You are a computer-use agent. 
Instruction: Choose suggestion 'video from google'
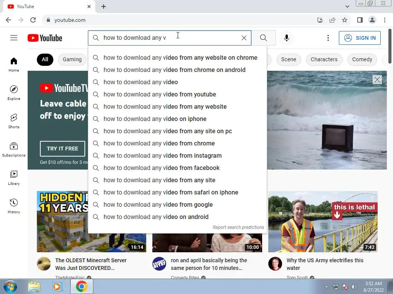pos(177,204)
